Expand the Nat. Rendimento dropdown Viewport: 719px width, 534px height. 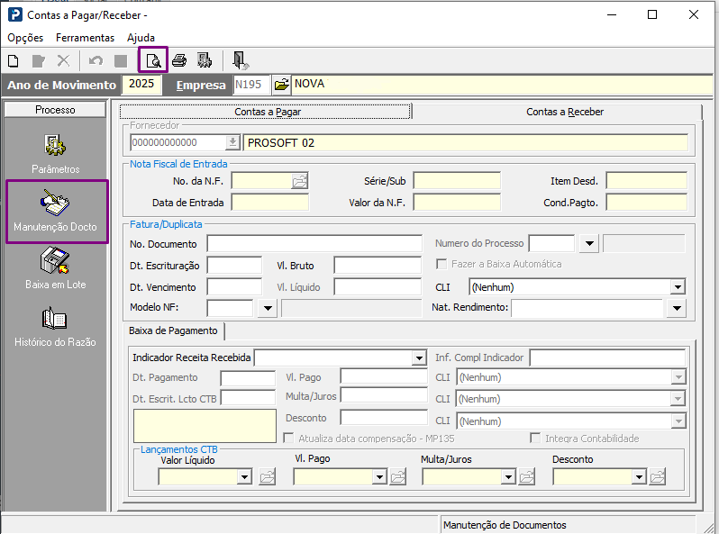[678, 309]
